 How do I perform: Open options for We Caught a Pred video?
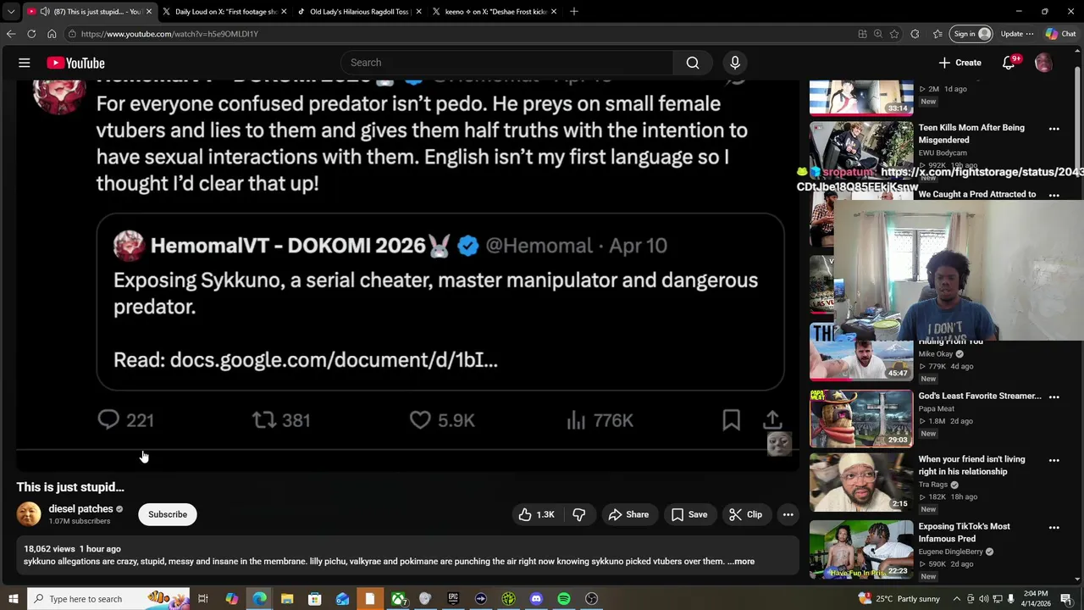tap(1054, 196)
